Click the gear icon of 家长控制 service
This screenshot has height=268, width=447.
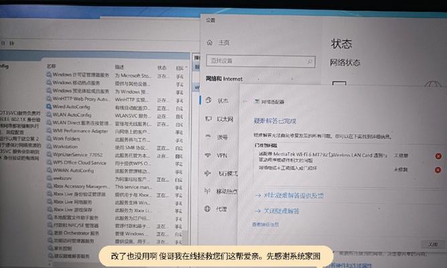50,248
